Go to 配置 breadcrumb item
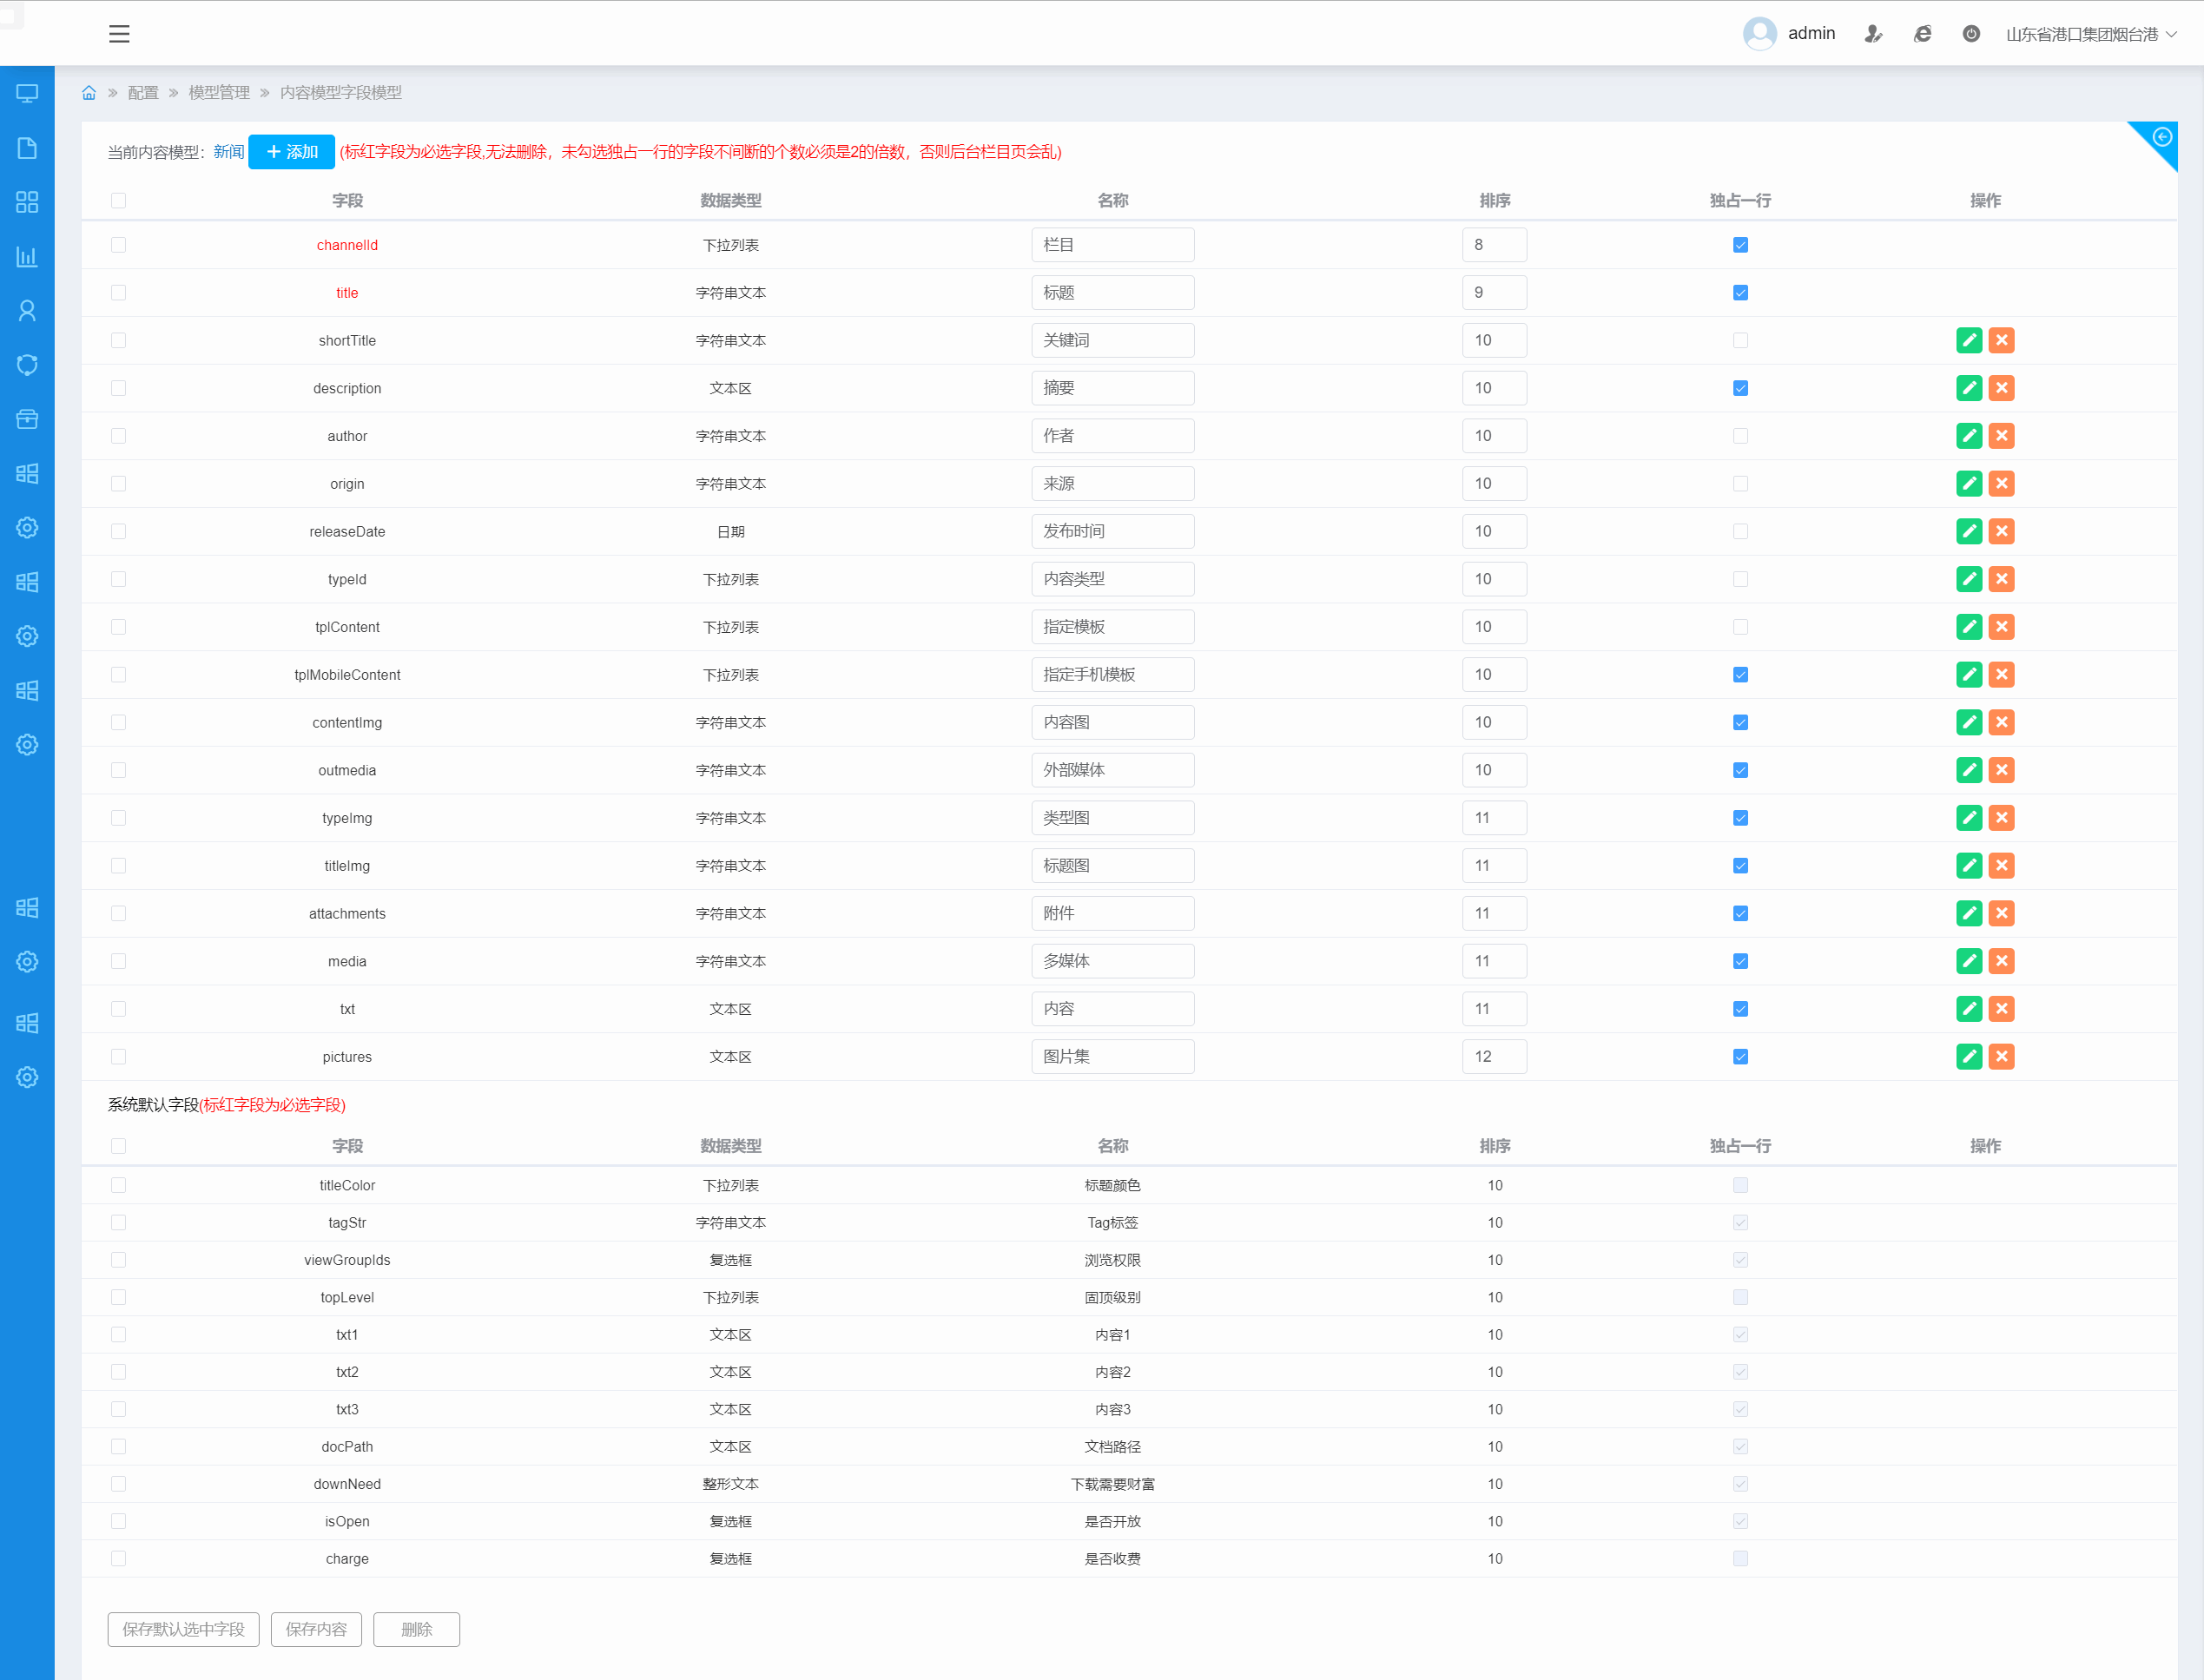This screenshot has width=2204, height=1680. coord(143,93)
